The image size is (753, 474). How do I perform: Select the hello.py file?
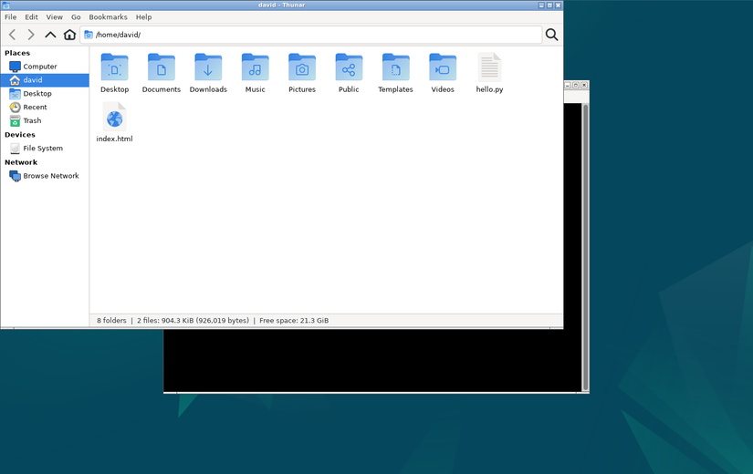[x=489, y=74]
